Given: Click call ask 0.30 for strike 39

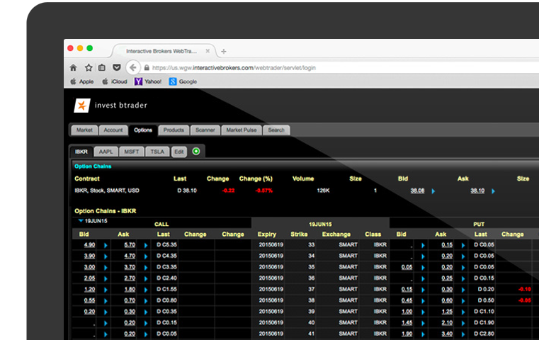Looking at the screenshot, I should [x=130, y=312].
